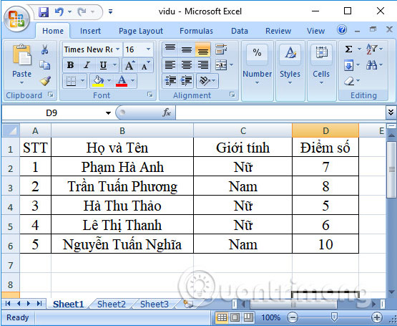Open the Paste options arrow
The width and height of the screenshot is (397, 326).
21,82
